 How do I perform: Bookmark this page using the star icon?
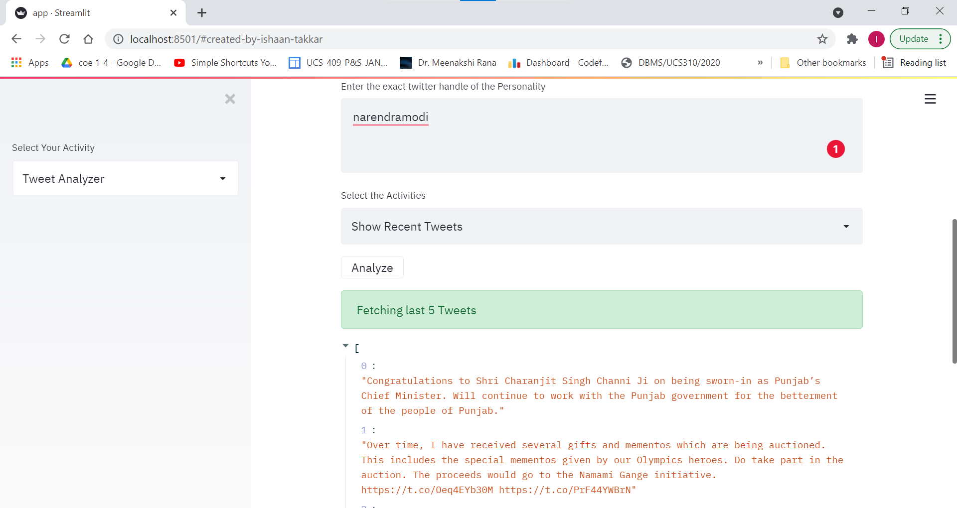click(x=822, y=39)
